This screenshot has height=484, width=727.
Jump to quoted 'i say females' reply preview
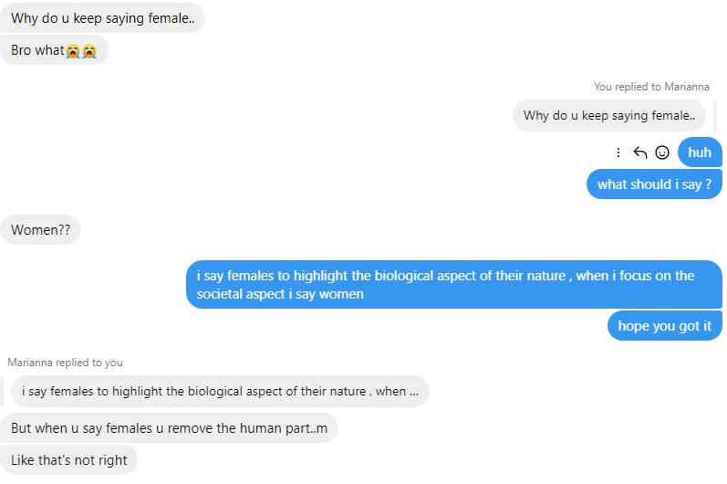pos(219,391)
